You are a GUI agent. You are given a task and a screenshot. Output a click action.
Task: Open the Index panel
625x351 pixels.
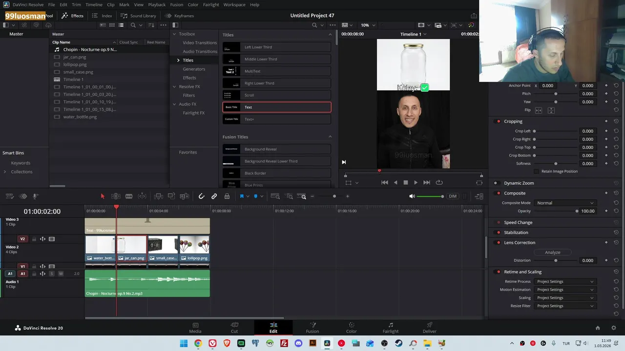click(102, 16)
